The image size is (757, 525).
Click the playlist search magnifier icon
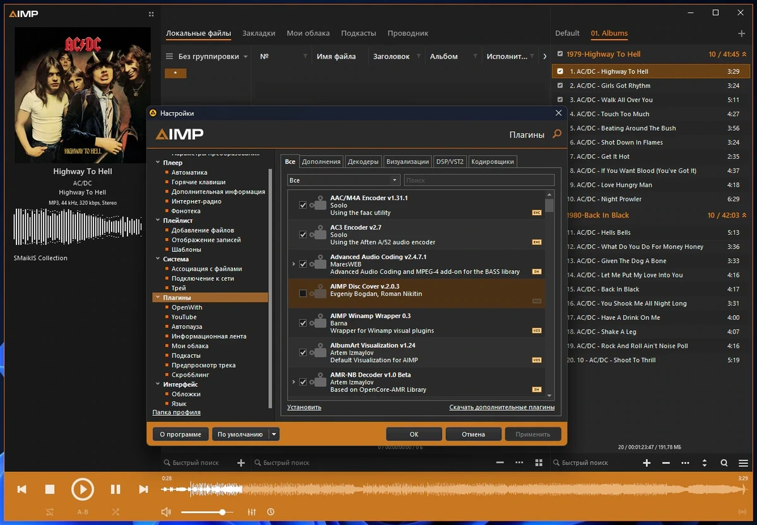coord(724,463)
